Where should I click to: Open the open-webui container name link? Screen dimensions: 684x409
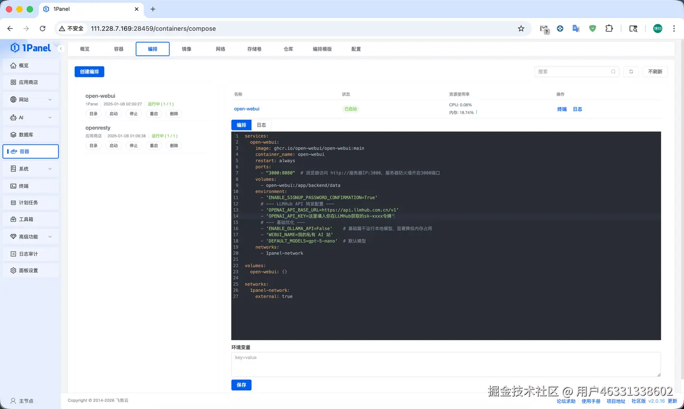coord(247,109)
